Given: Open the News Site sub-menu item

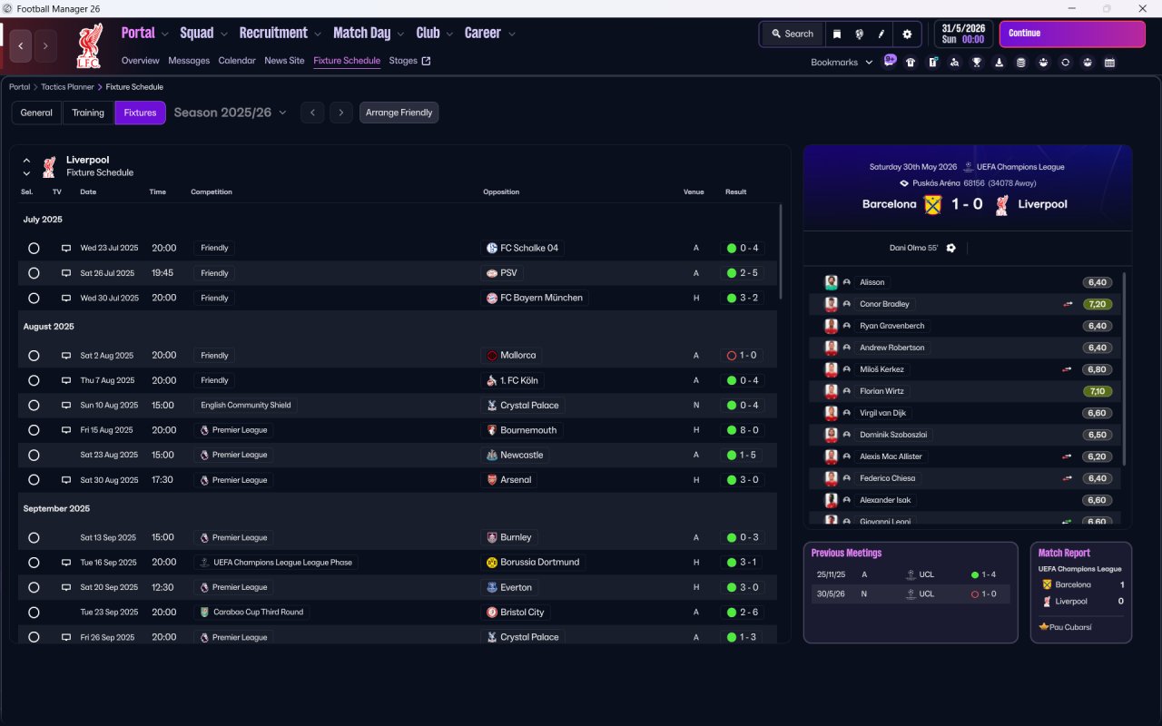Looking at the screenshot, I should (x=284, y=61).
